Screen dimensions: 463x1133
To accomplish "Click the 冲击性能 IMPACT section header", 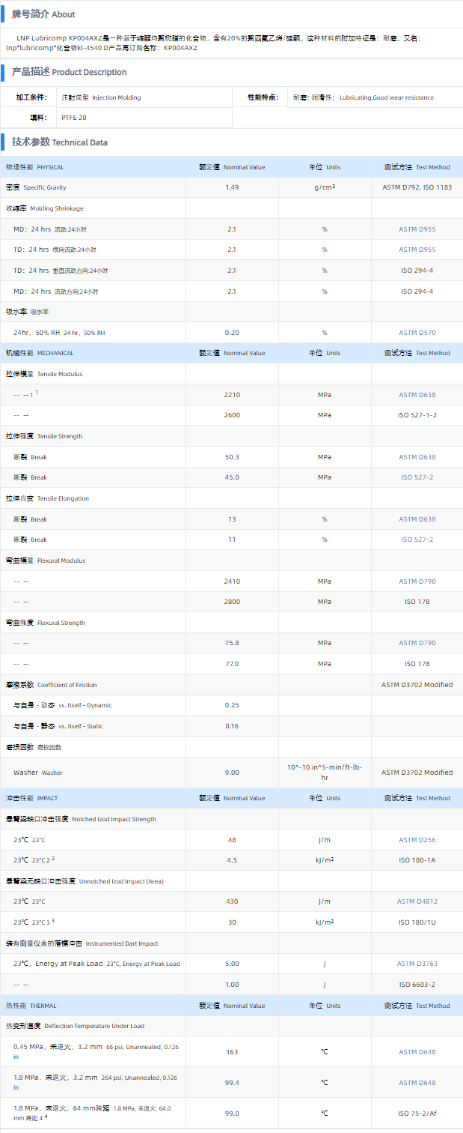I will click(x=31, y=798).
